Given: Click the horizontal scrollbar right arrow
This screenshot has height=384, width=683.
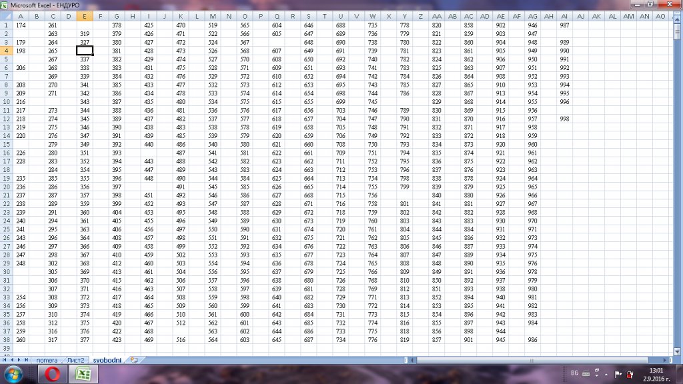Looking at the screenshot, I should (x=665, y=360).
